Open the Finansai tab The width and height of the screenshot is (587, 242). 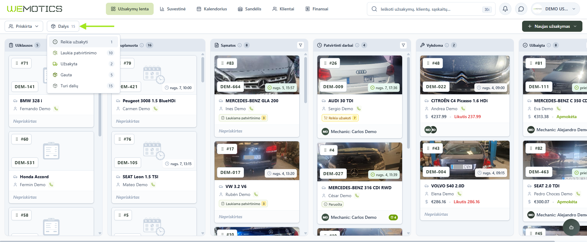[317, 9]
